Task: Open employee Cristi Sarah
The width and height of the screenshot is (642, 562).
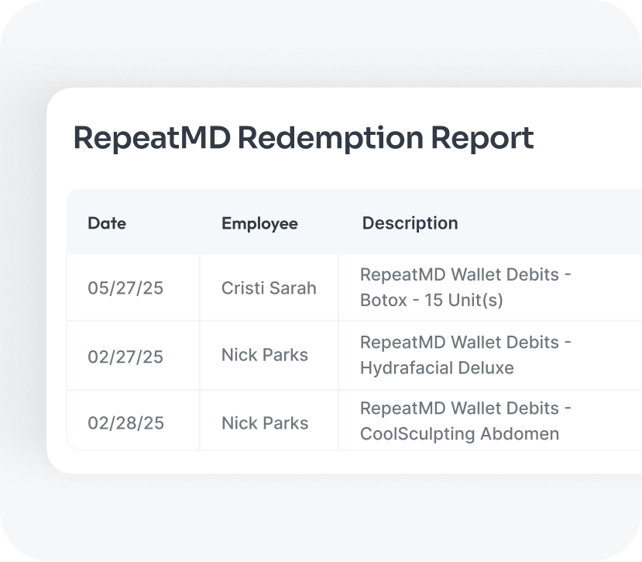Action: pyautogui.click(x=269, y=288)
